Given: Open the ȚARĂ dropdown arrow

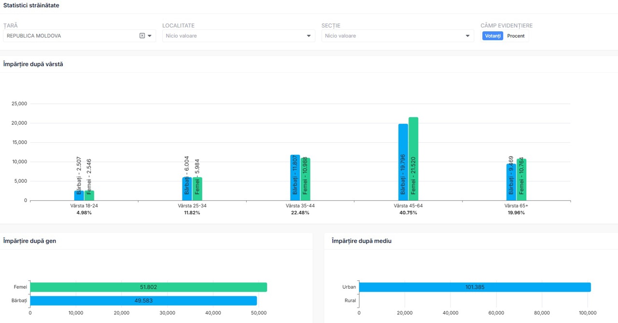Looking at the screenshot, I should 150,36.
